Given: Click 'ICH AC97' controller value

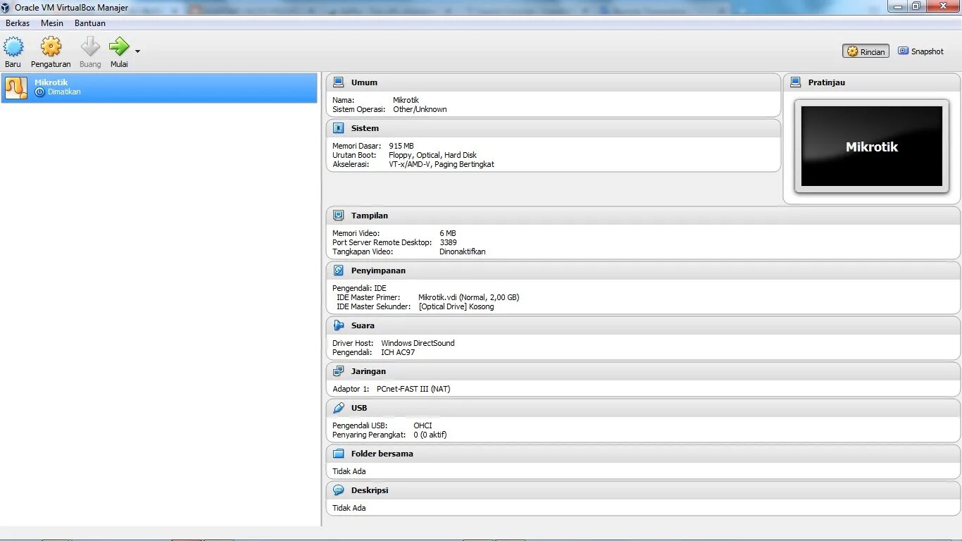Looking at the screenshot, I should click(x=398, y=352).
